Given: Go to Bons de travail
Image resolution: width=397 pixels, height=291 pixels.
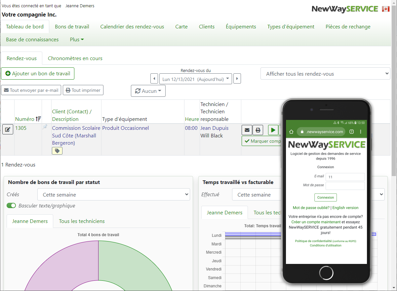Looking at the screenshot, I should (72, 27).
